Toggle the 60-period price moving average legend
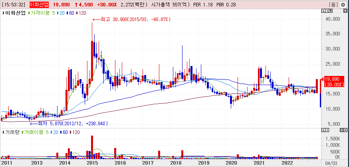The width and height of the screenshot is (349, 167). tap(70, 13)
